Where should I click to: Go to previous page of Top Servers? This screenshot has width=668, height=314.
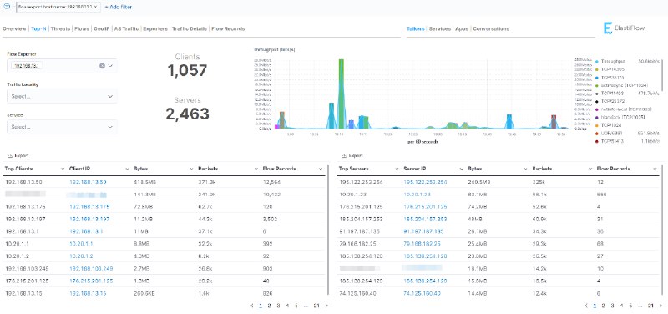[586, 306]
